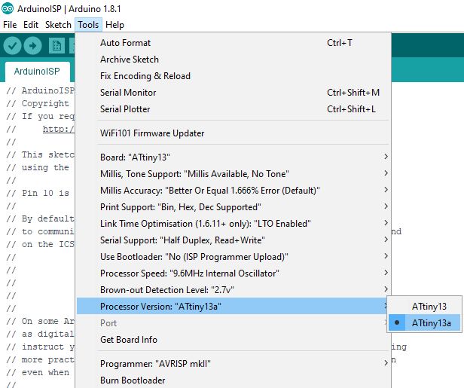Click the "// Copyright" comment line
464x388 pixels.
pos(38,103)
